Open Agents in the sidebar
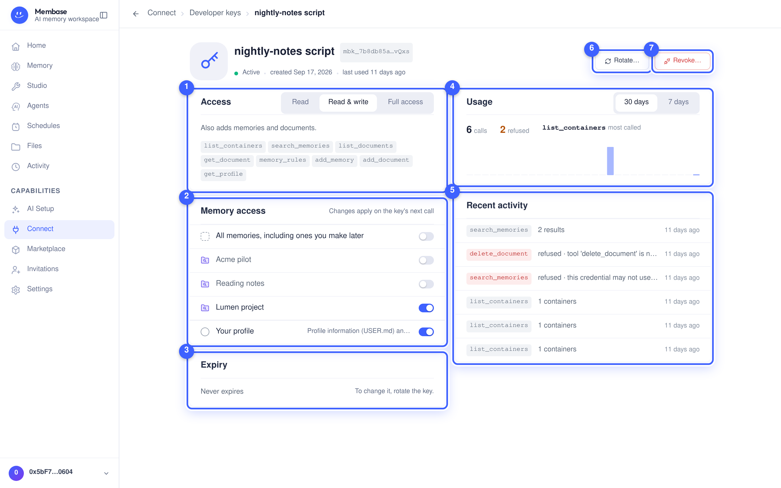The height and width of the screenshot is (488, 781). click(x=59, y=106)
